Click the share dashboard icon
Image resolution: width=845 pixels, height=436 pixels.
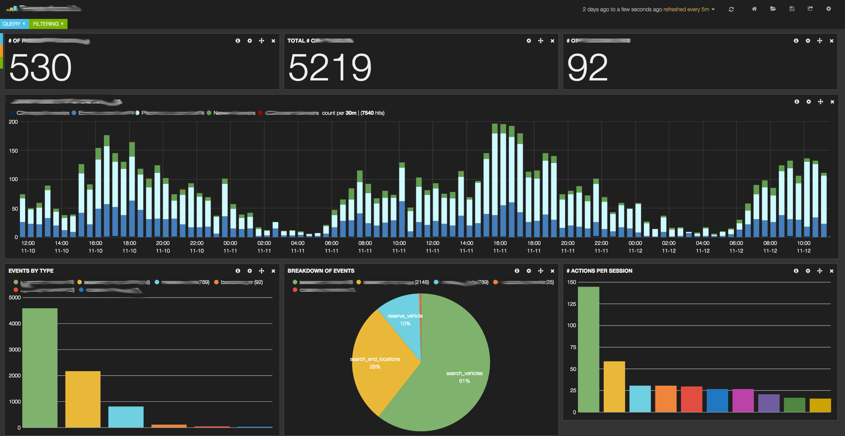(x=810, y=9)
